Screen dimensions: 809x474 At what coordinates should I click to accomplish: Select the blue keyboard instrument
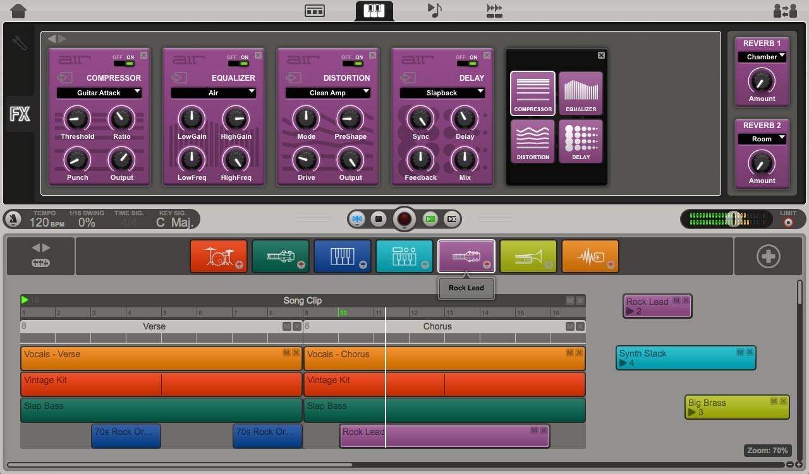pos(343,256)
